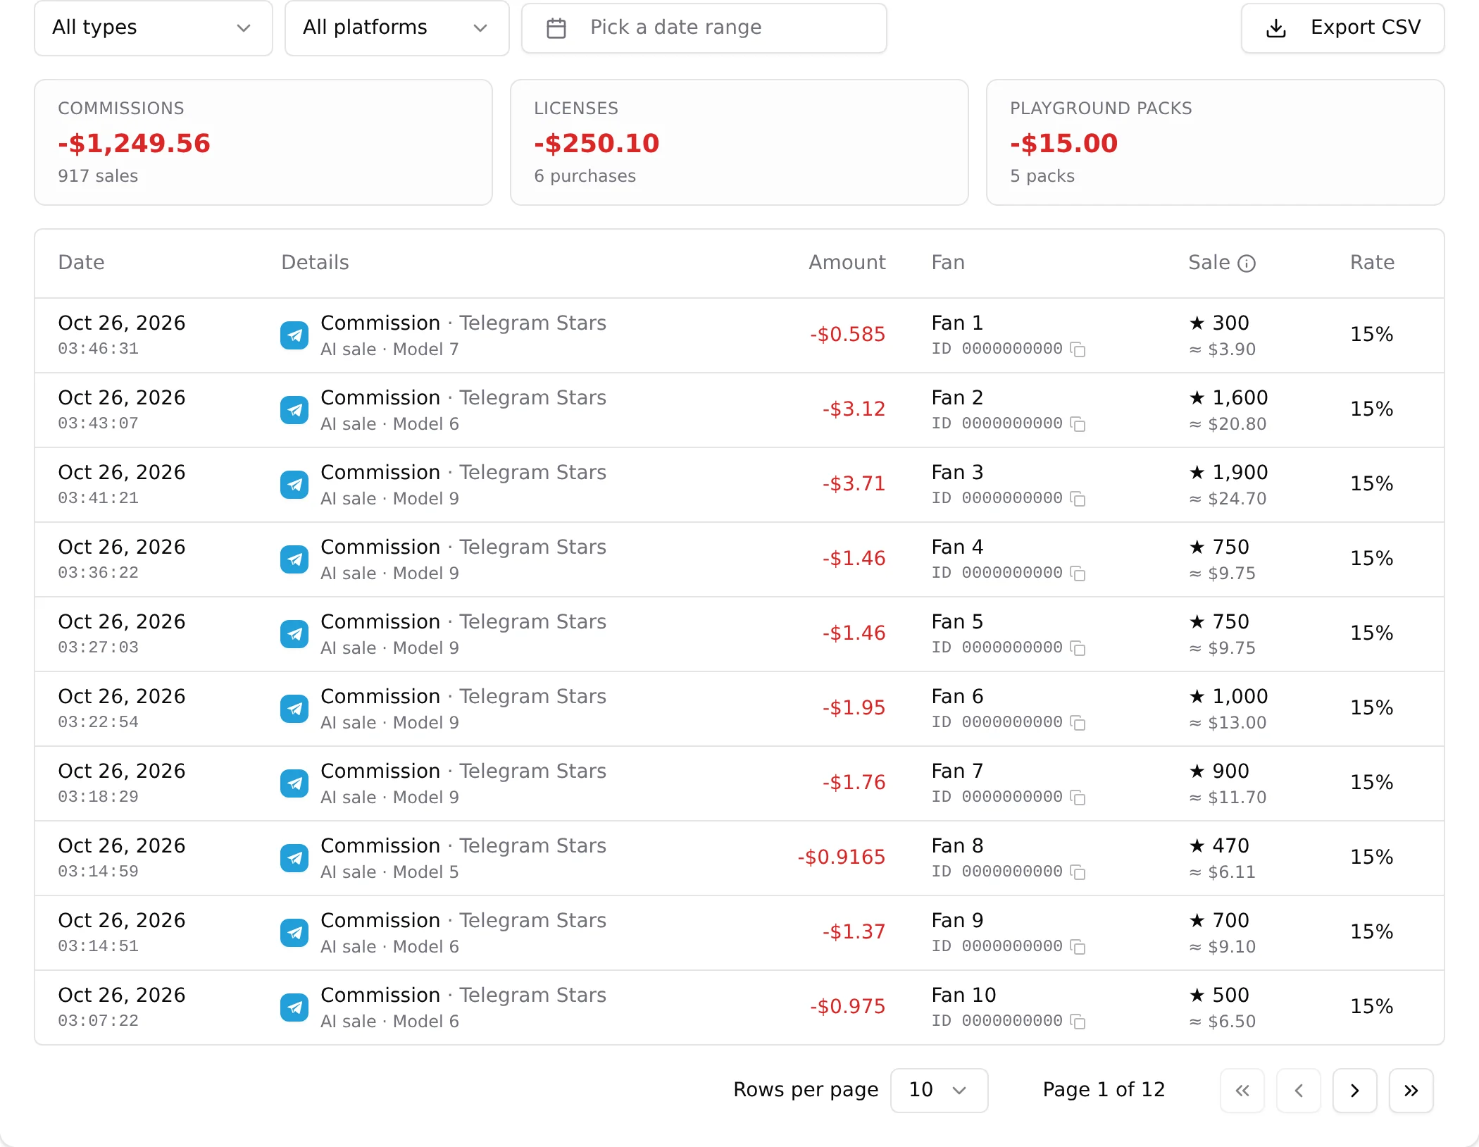Viewport: 1479px width, 1147px height.
Task: Open the All types filter dropdown
Action: pos(154,27)
